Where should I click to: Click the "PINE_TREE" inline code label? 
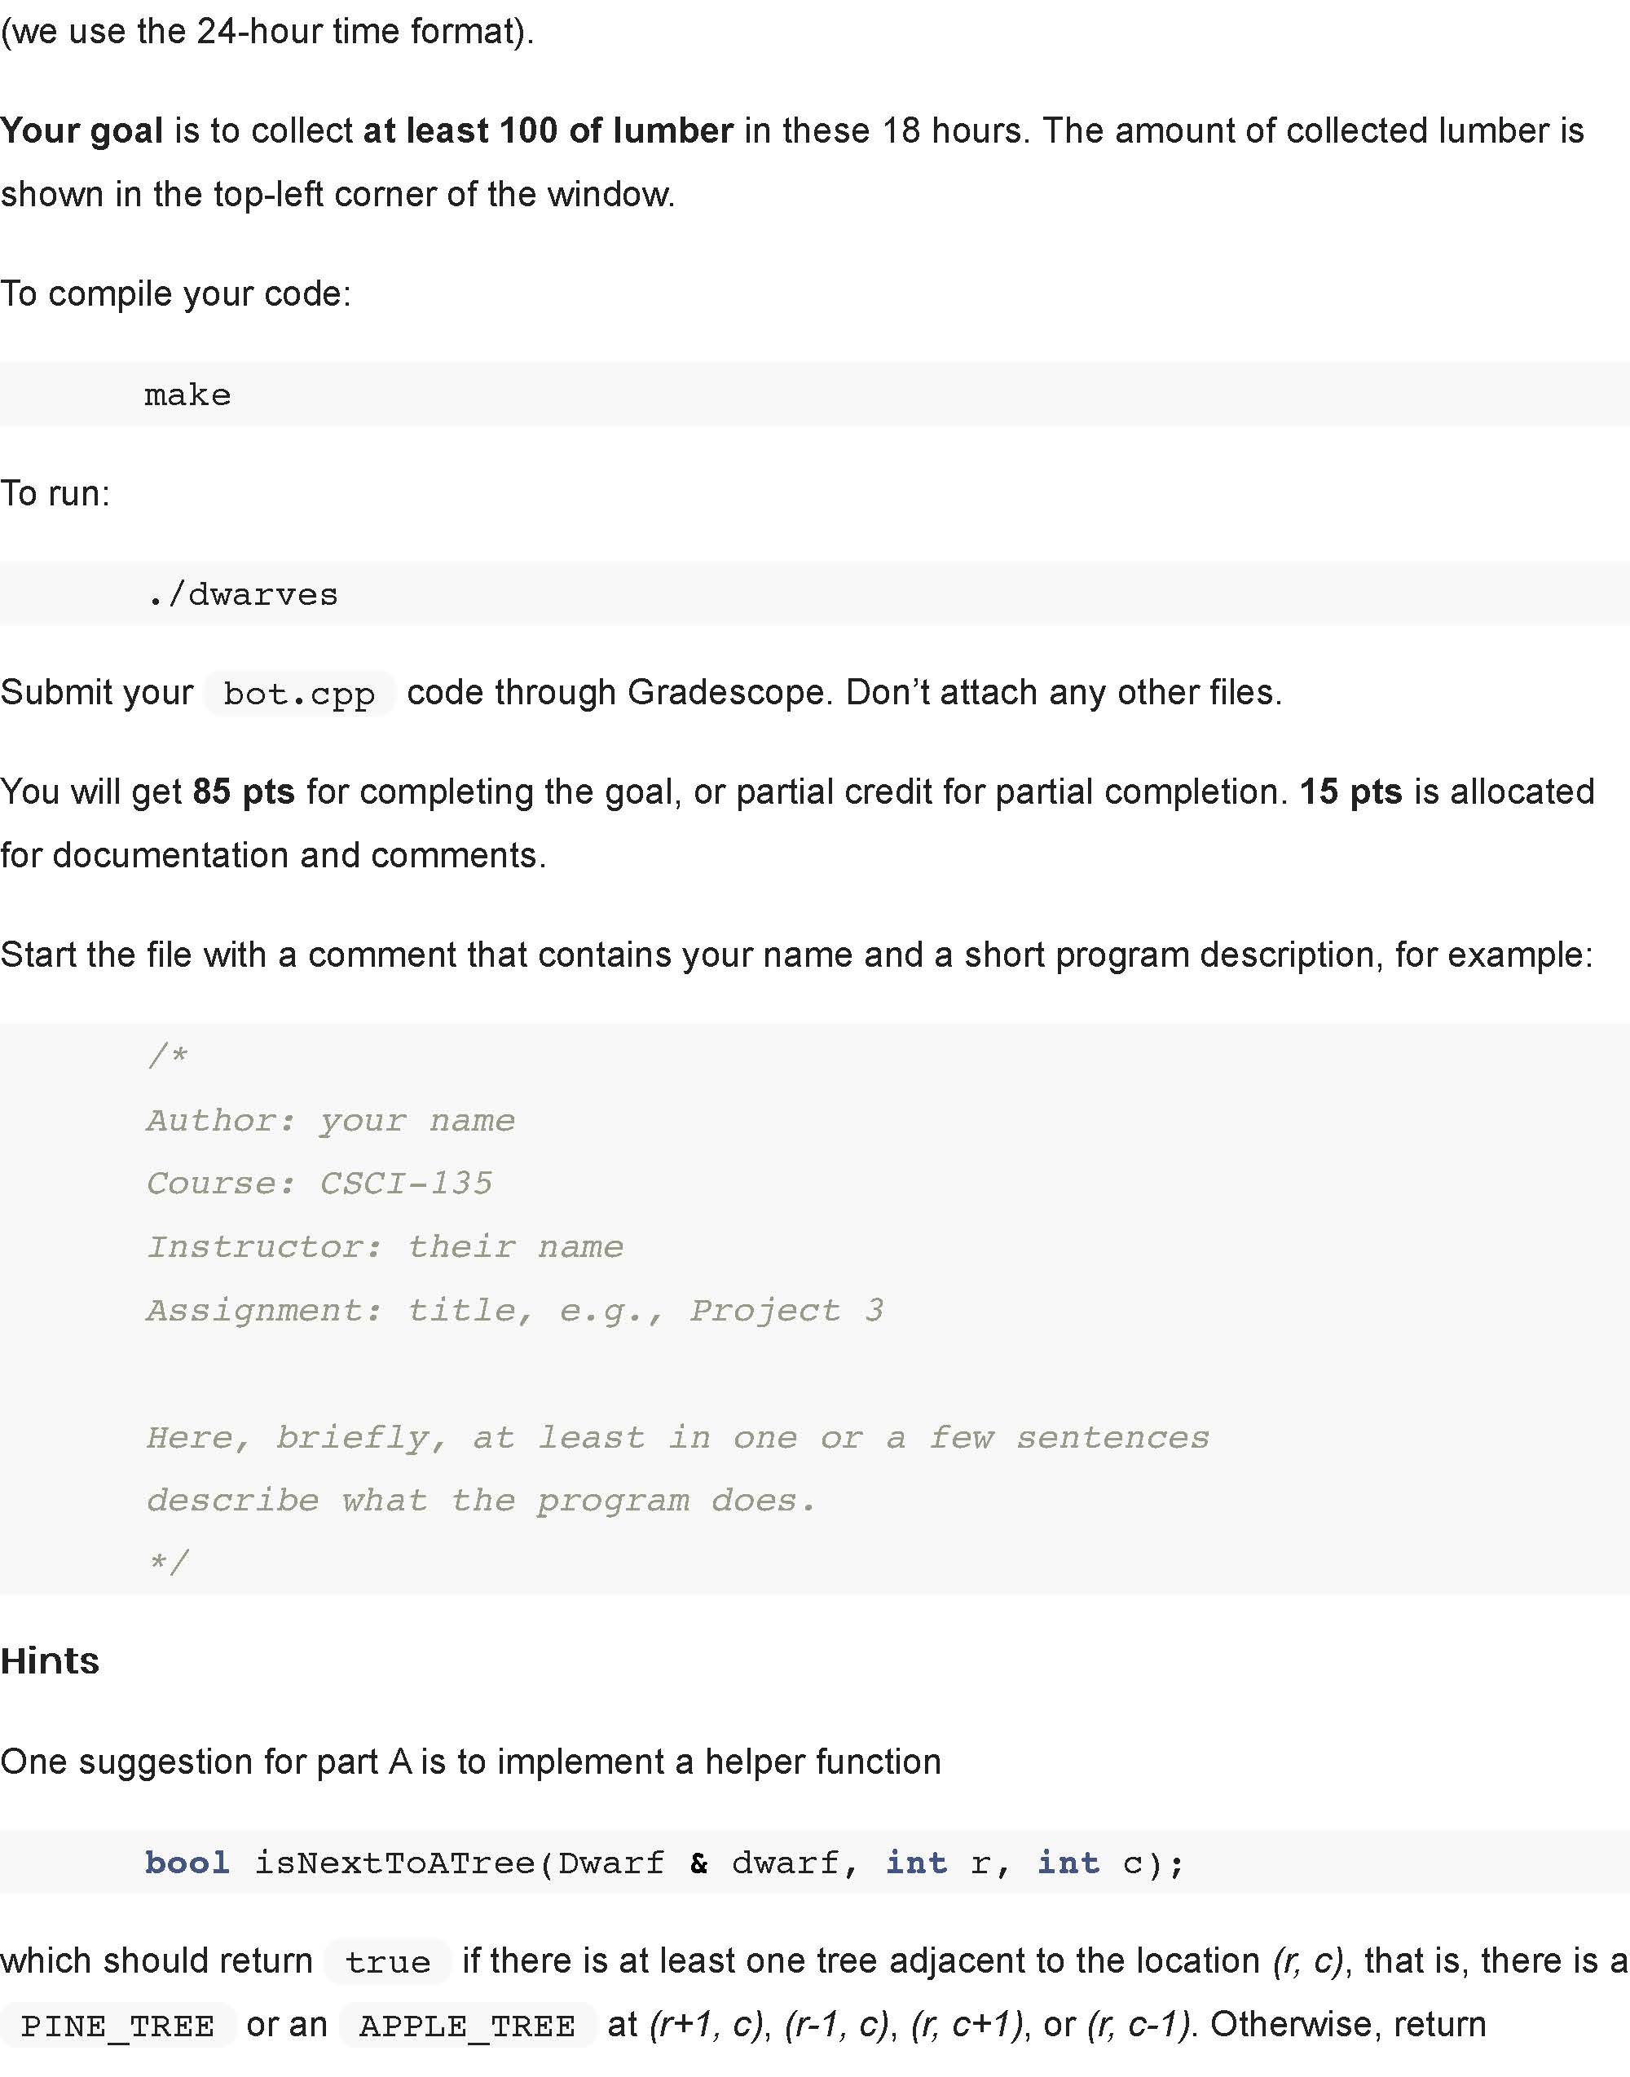(x=117, y=2026)
